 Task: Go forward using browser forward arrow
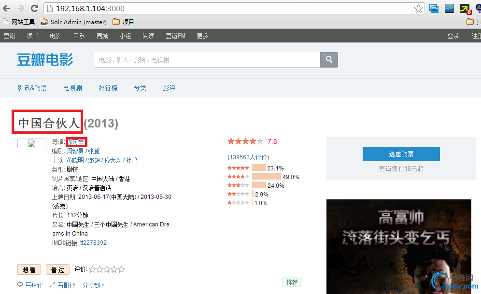[x=20, y=9]
